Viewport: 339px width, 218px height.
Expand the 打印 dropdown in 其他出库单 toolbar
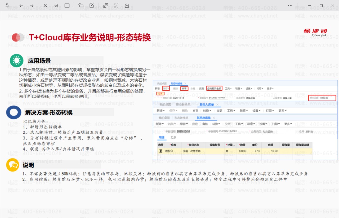276,124
